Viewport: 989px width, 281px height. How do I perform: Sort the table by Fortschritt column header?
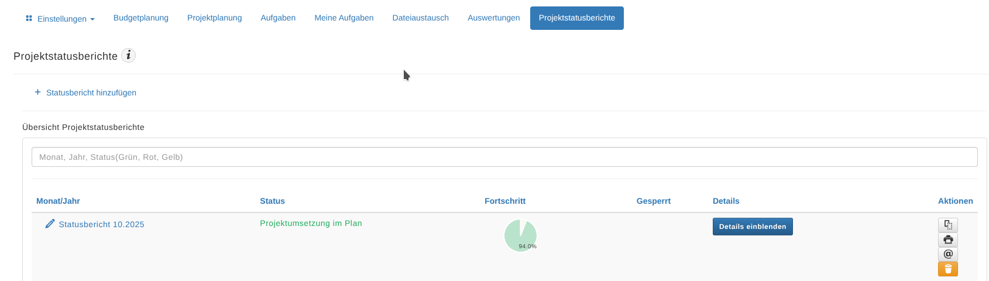click(x=504, y=201)
